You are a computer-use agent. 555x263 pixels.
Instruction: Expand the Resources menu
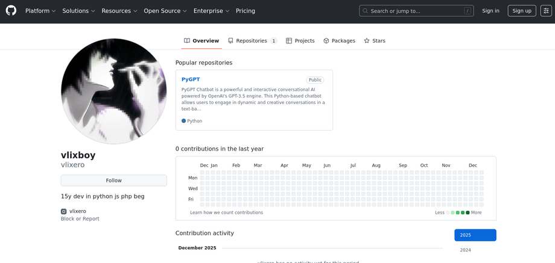119,11
